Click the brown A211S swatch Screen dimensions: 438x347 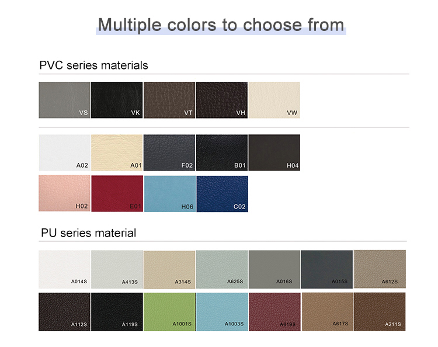tap(380, 311)
